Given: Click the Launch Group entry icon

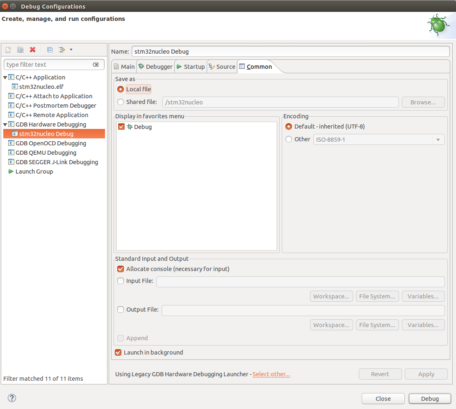Looking at the screenshot, I should coord(11,171).
